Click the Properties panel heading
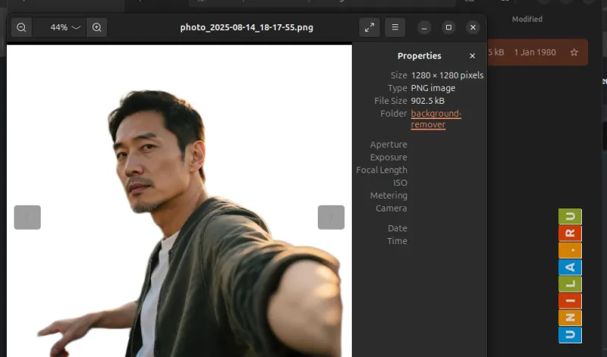This screenshot has height=357, width=607. [419, 56]
